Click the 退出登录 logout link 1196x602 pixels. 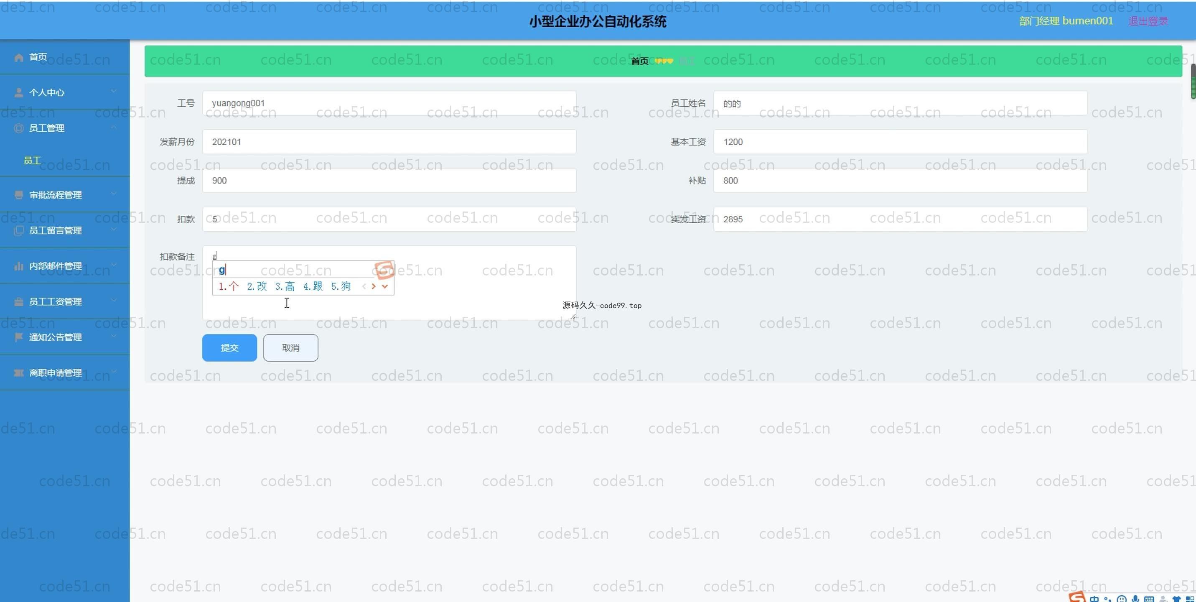[x=1148, y=21]
